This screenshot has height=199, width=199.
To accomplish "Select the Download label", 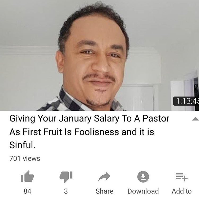I will tap(143, 191).
